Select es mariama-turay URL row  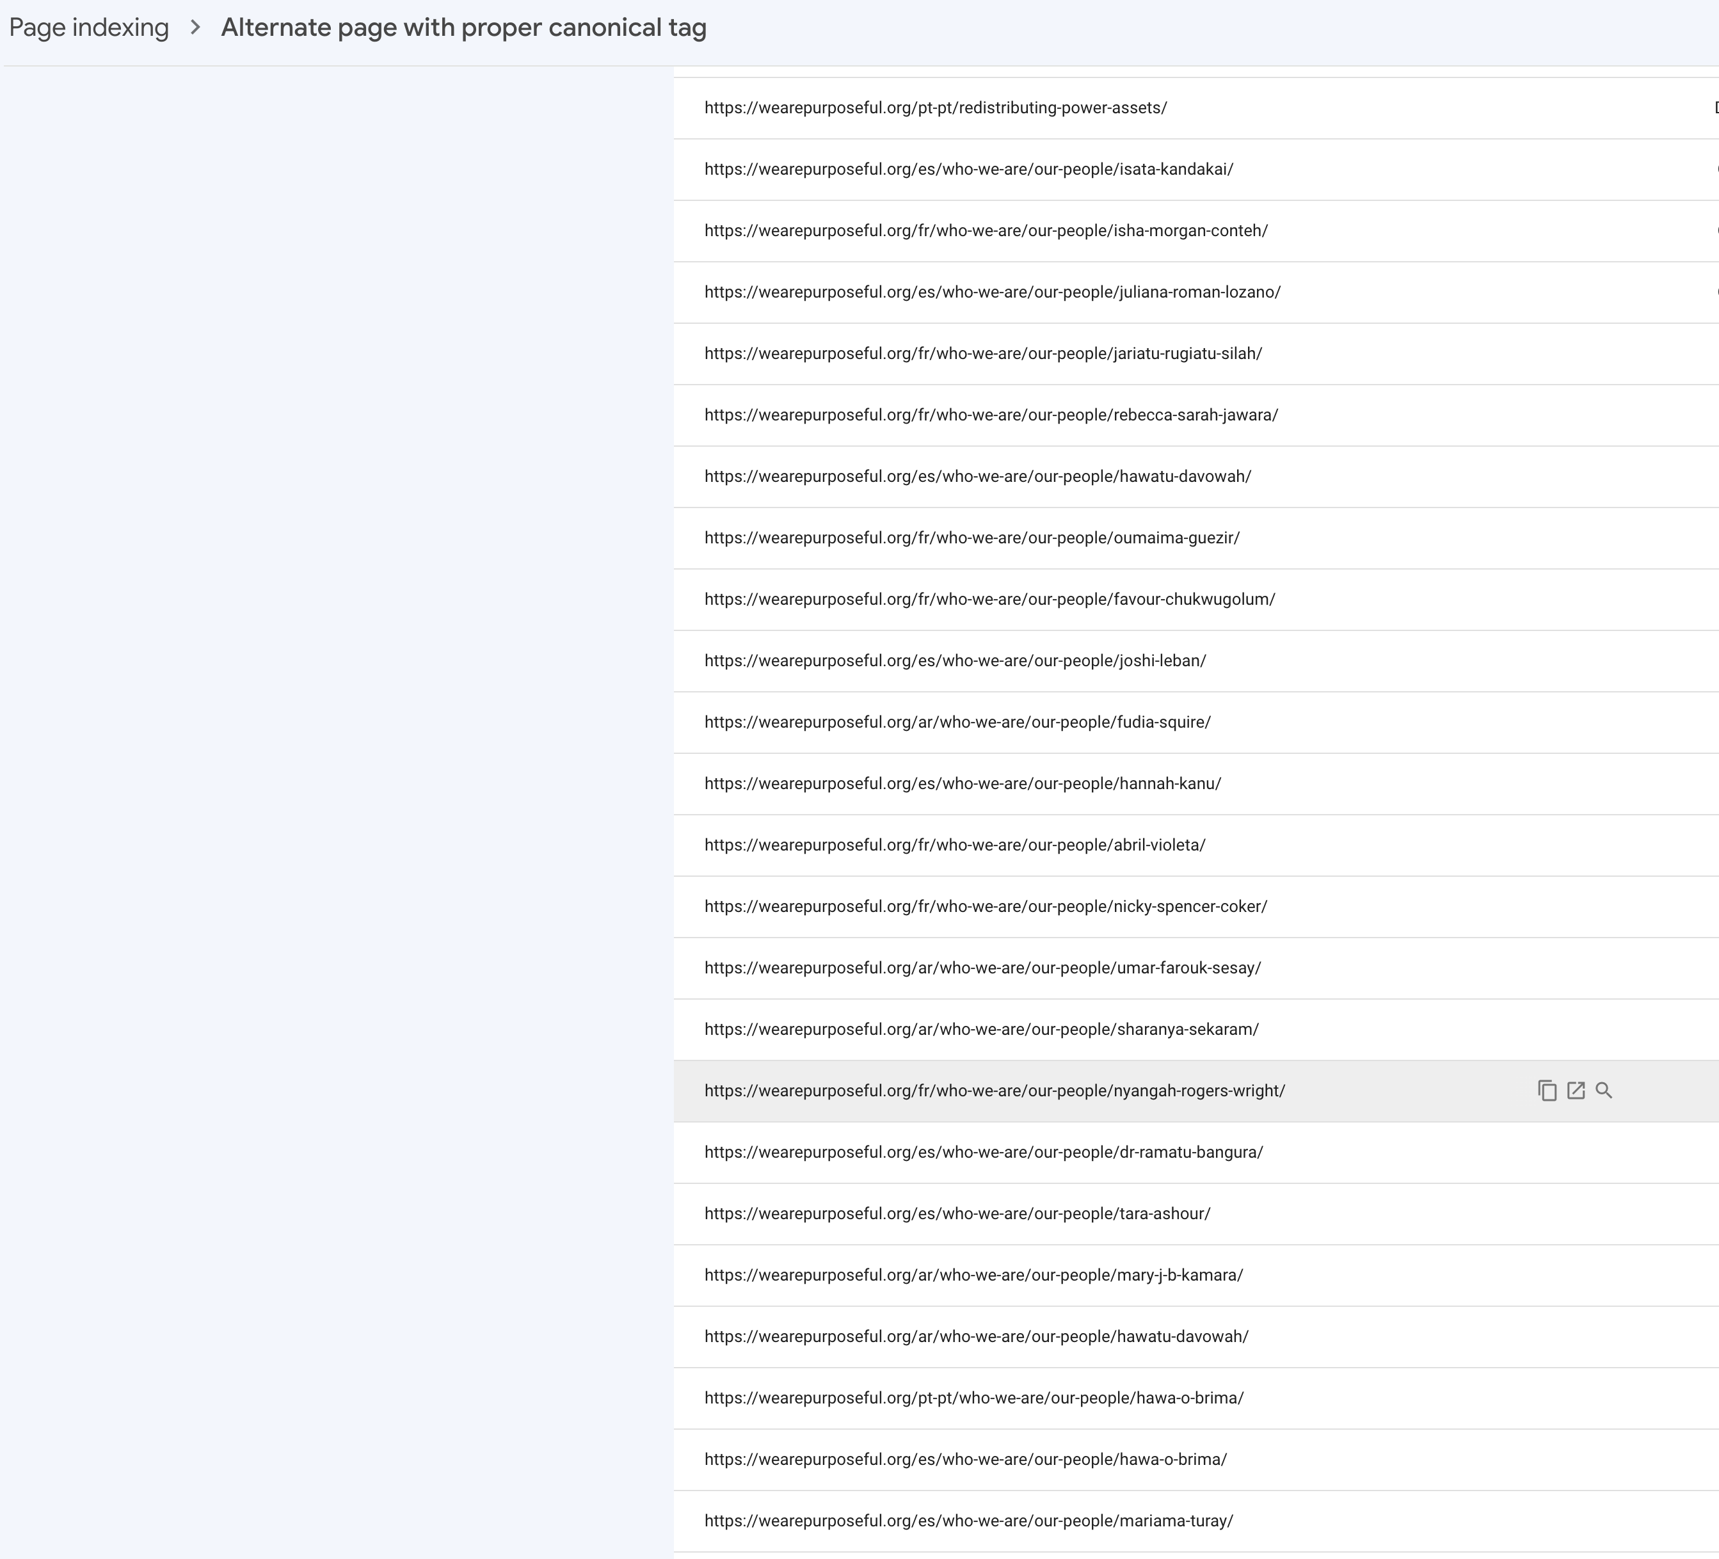coord(1196,1521)
